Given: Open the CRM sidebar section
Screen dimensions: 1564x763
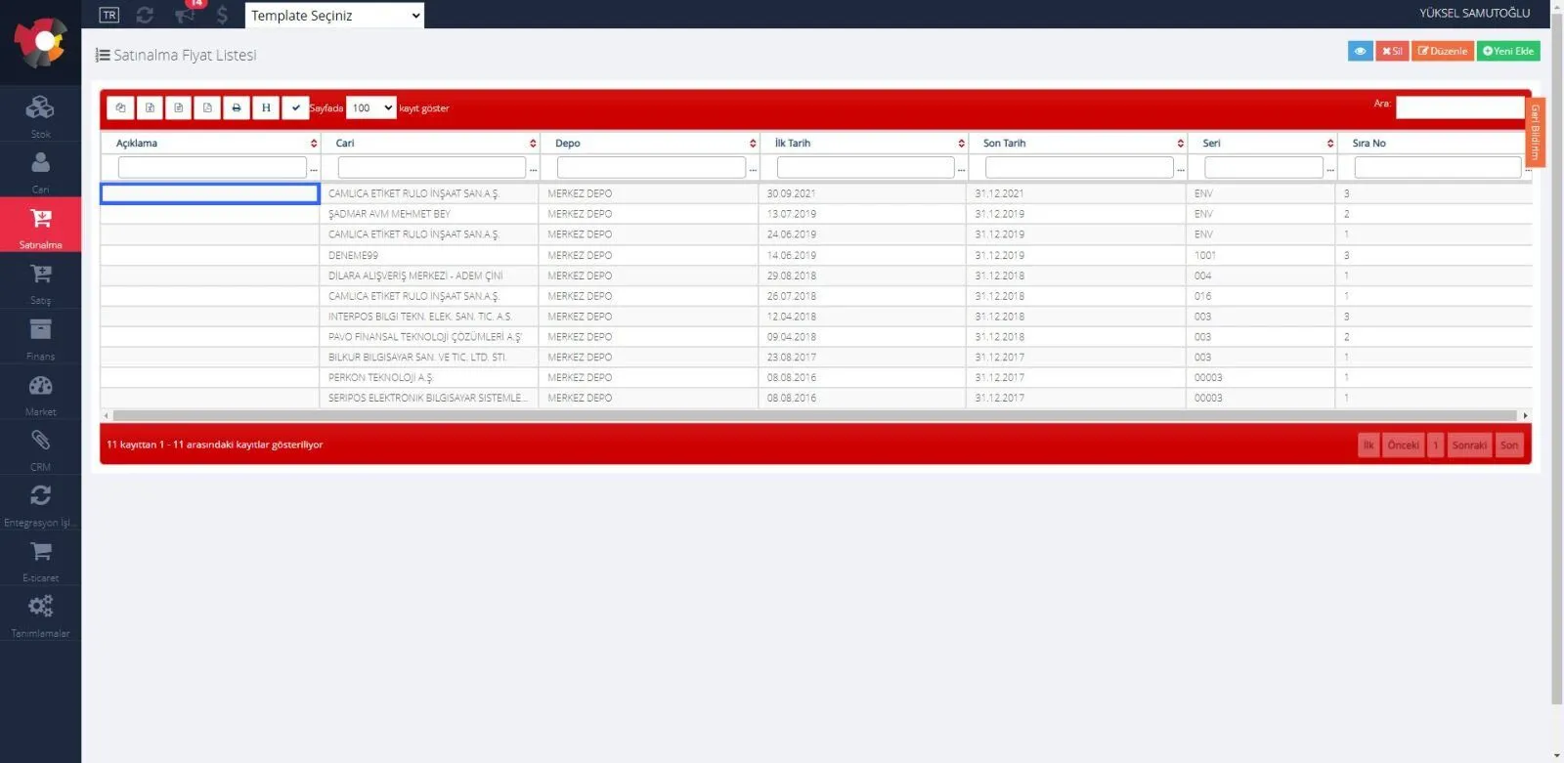Looking at the screenshot, I should [40, 449].
